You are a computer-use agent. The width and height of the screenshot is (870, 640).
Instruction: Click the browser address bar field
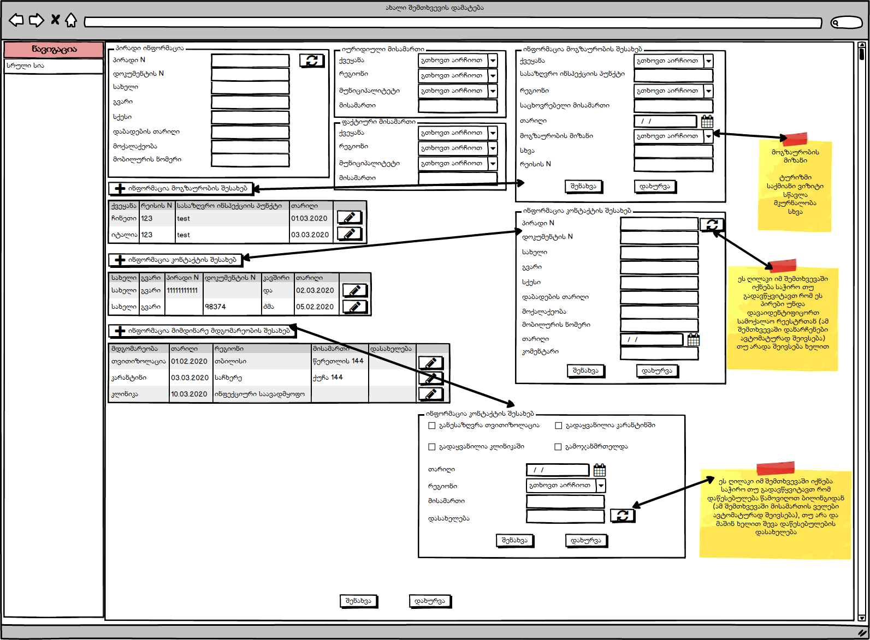click(453, 22)
